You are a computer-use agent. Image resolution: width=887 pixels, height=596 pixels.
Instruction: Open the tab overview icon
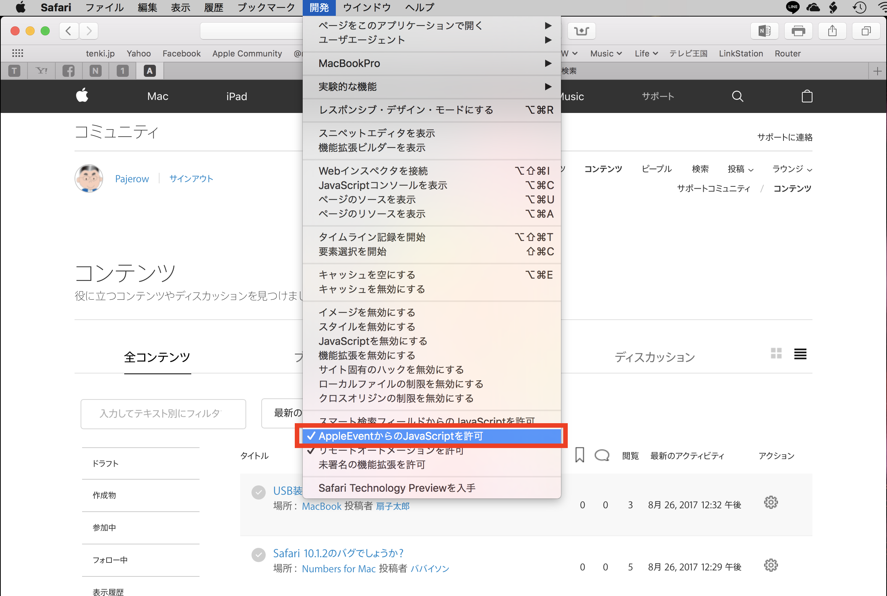click(x=866, y=31)
